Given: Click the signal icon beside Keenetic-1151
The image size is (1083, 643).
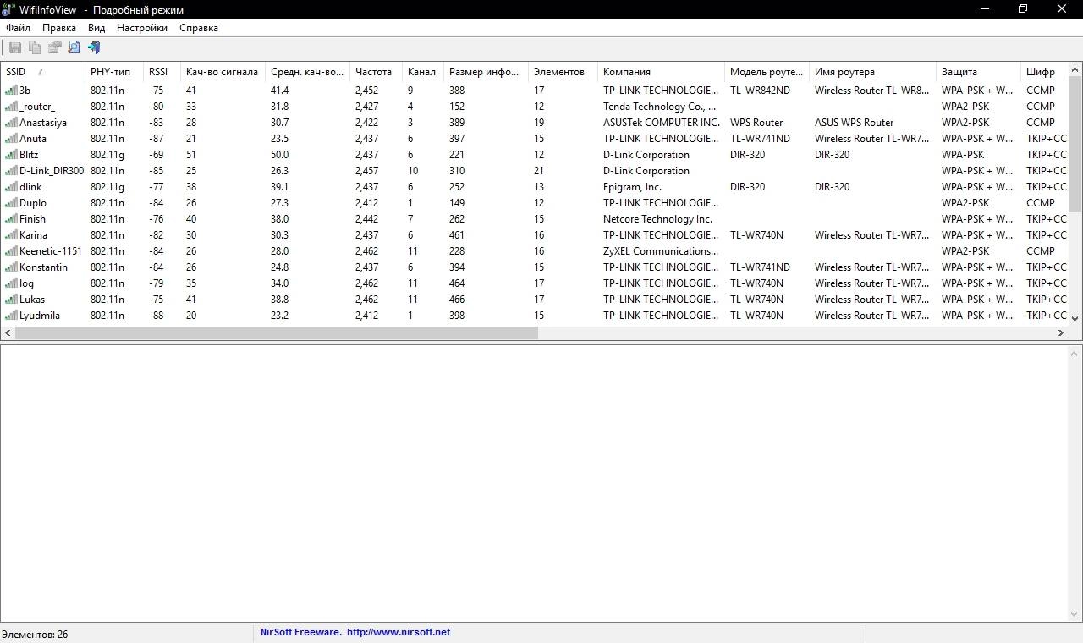Looking at the screenshot, I should click(11, 251).
